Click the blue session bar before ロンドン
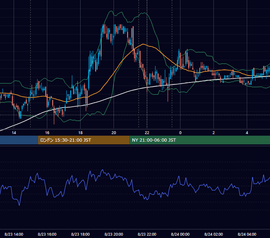270x238 pixels. (x=19, y=140)
